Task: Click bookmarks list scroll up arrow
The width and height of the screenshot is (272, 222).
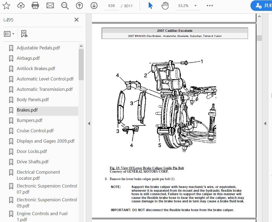Action: coord(81,46)
